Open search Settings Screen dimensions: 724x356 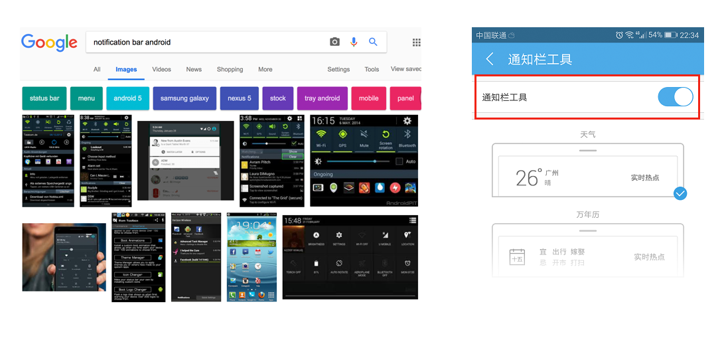coord(338,69)
